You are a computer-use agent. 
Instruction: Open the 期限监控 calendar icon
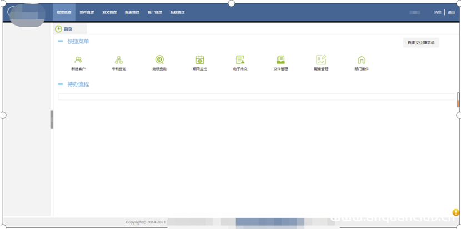200,60
